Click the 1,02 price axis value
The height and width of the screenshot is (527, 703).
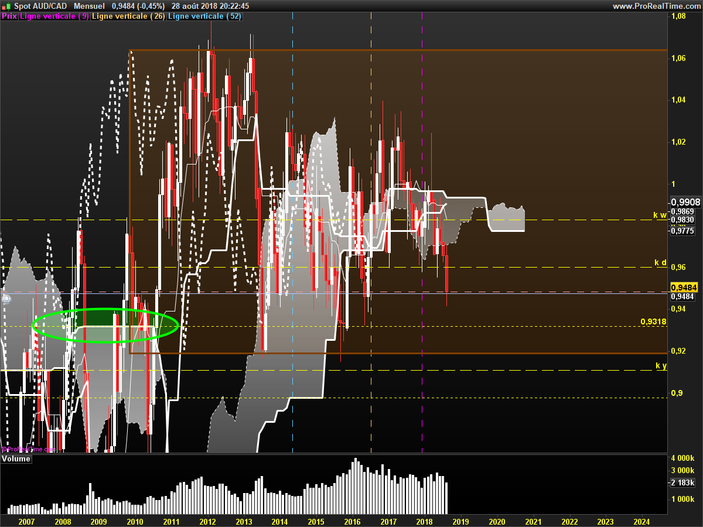[x=678, y=142]
